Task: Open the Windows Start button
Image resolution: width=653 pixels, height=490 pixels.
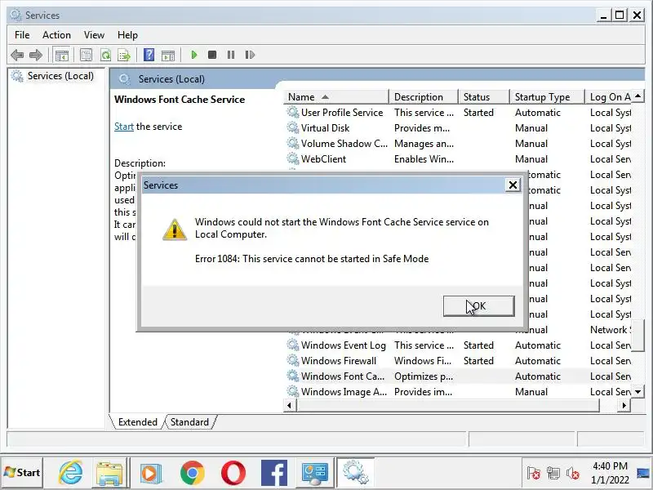Action: pos(22,473)
